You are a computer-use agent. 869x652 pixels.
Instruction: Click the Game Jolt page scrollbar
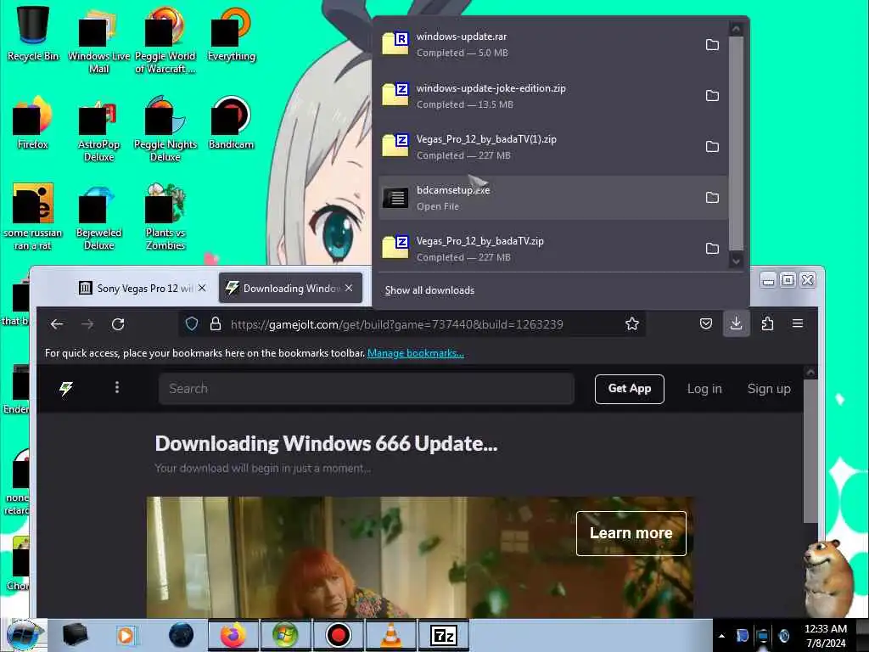tap(810, 450)
